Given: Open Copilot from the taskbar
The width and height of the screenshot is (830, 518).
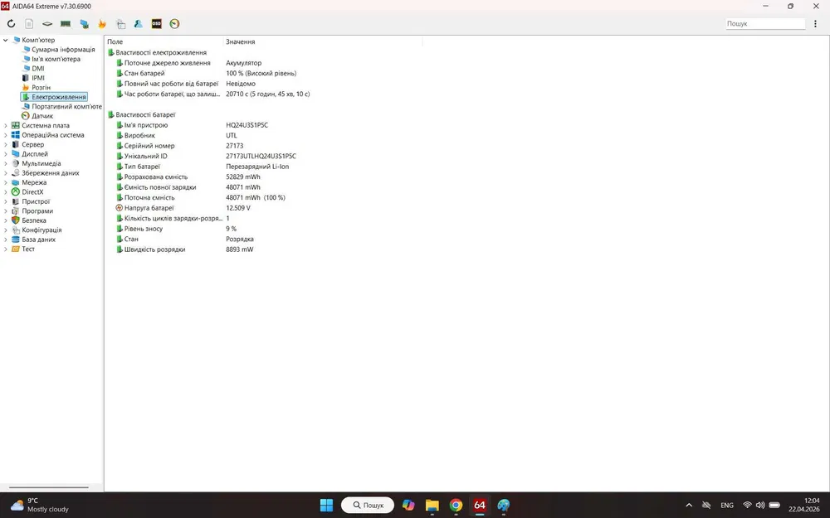Looking at the screenshot, I should pyautogui.click(x=408, y=506).
